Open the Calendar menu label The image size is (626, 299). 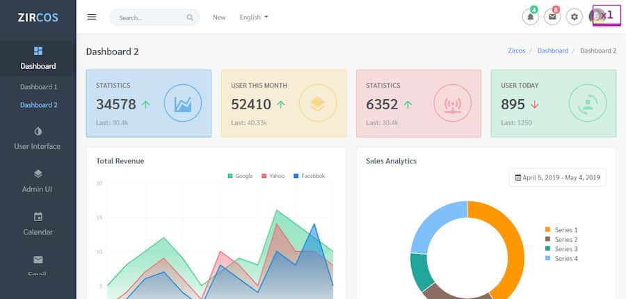(38, 232)
